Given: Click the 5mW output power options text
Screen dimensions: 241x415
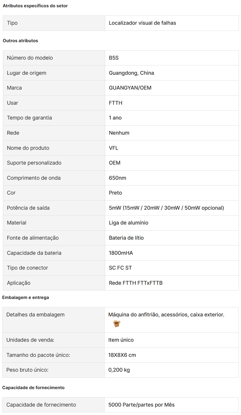Looking at the screenshot, I should pos(166,208).
